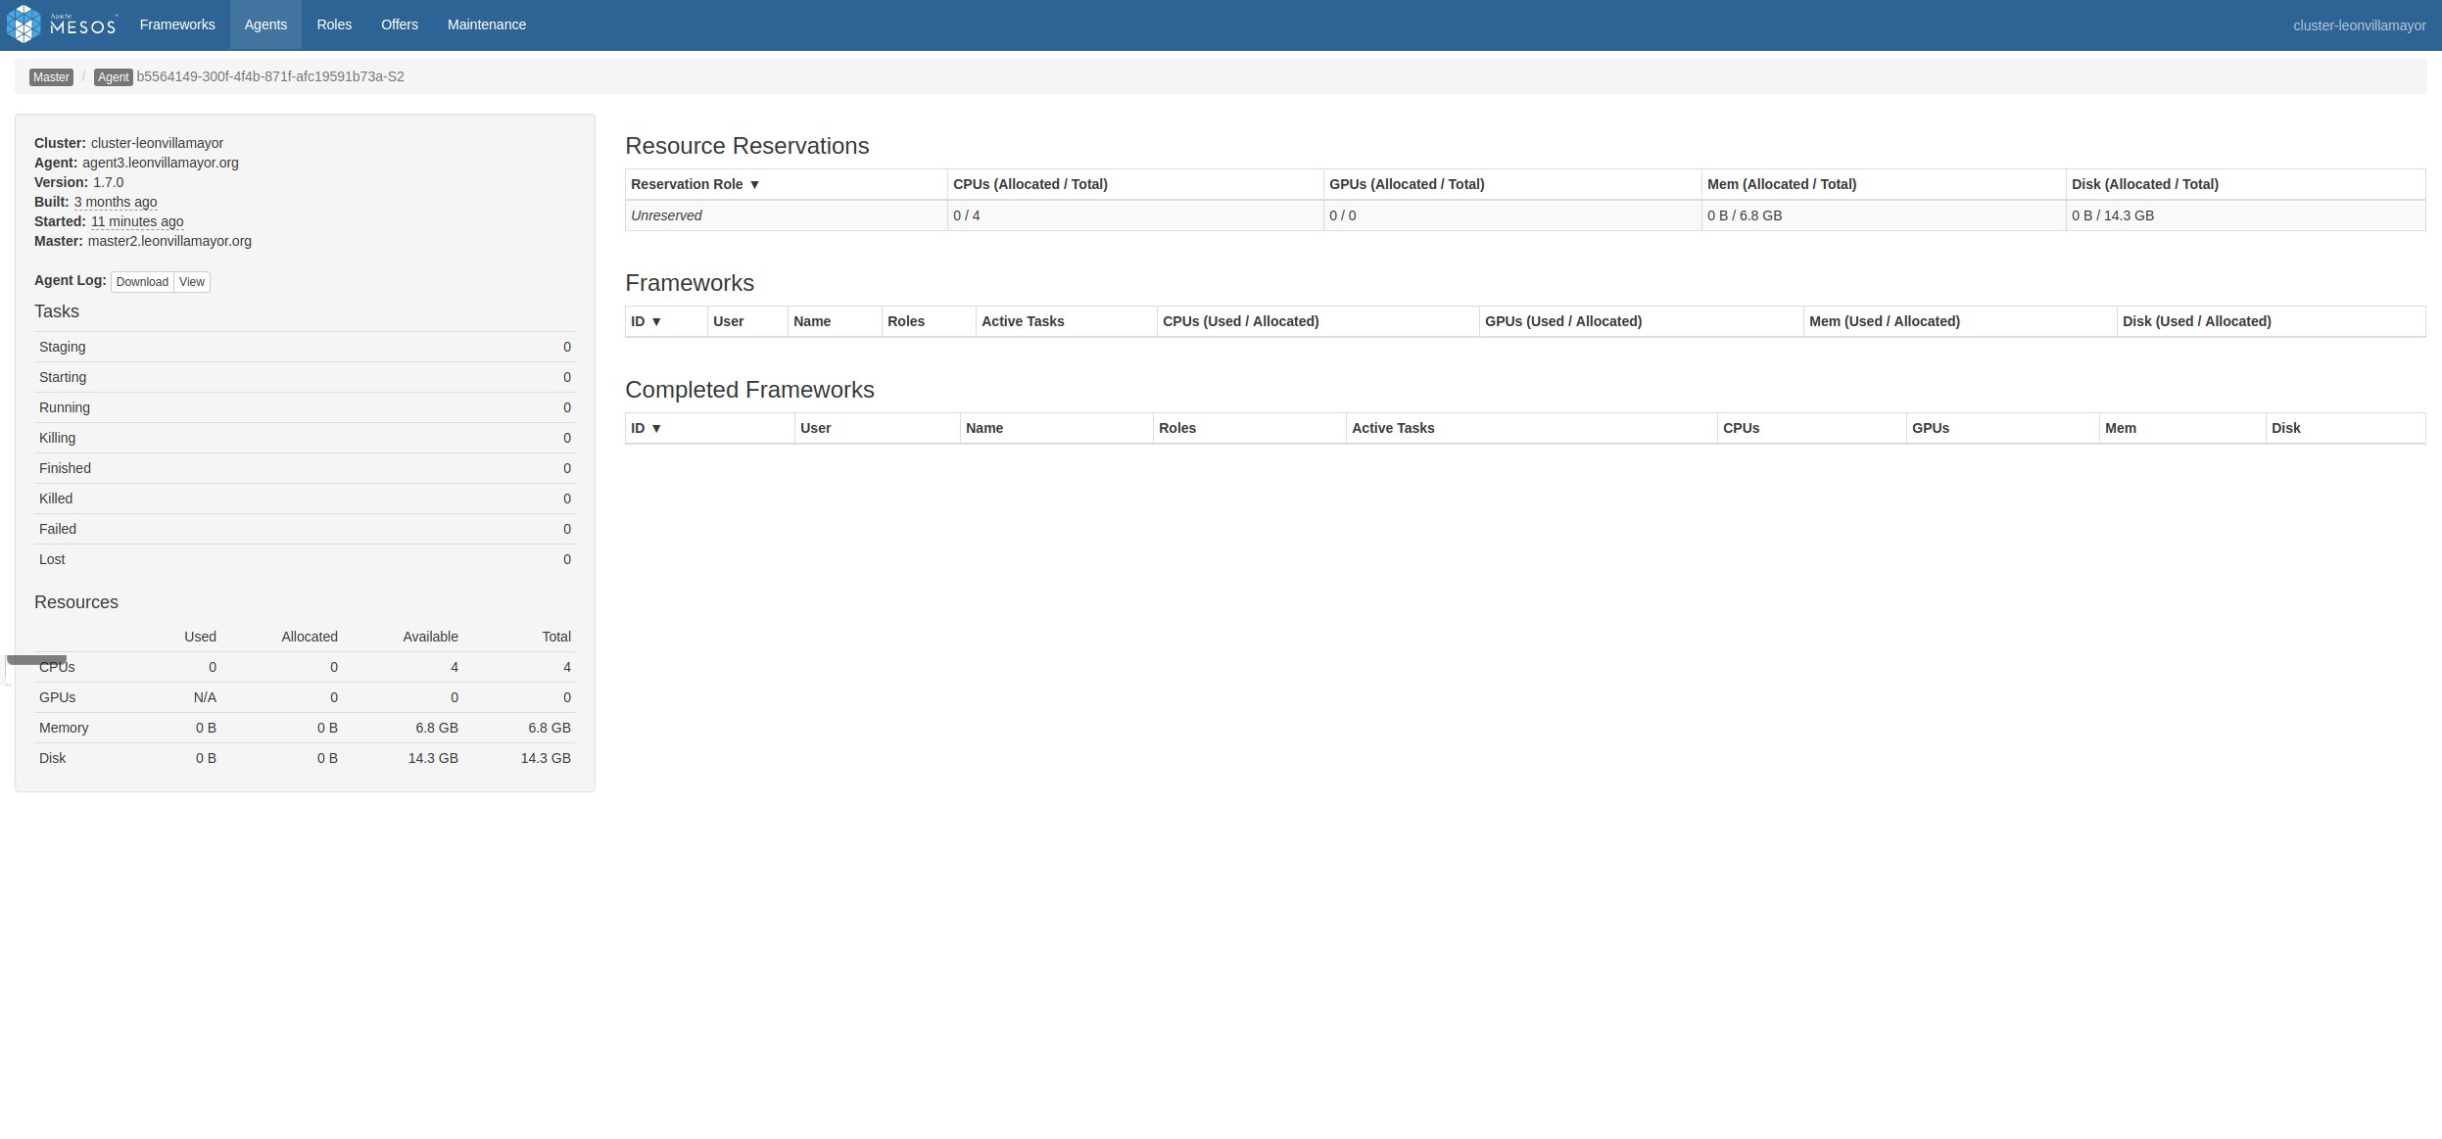Sort Completed Frameworks by ID
The width and height of the screenshot is (2442, 1139).
709,428
